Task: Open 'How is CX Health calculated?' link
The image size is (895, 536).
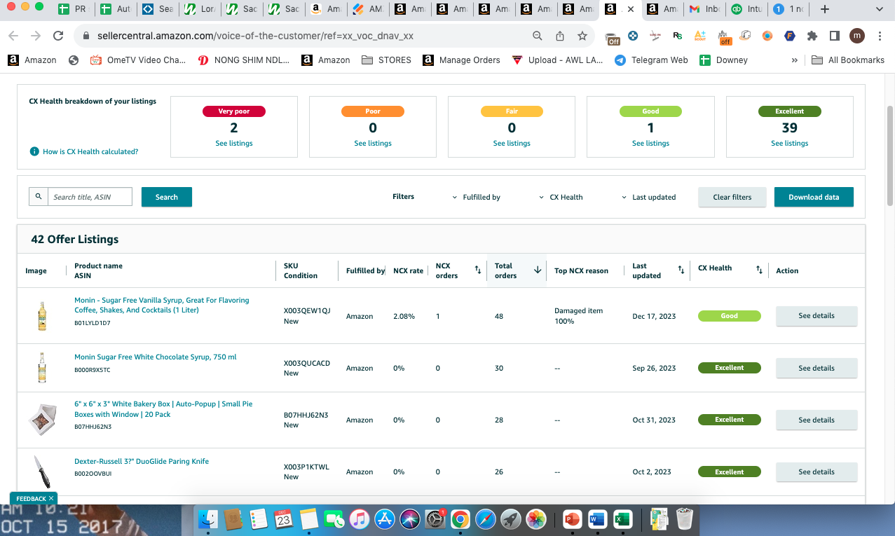Action: pyautogui.click(x=90, y=151)
